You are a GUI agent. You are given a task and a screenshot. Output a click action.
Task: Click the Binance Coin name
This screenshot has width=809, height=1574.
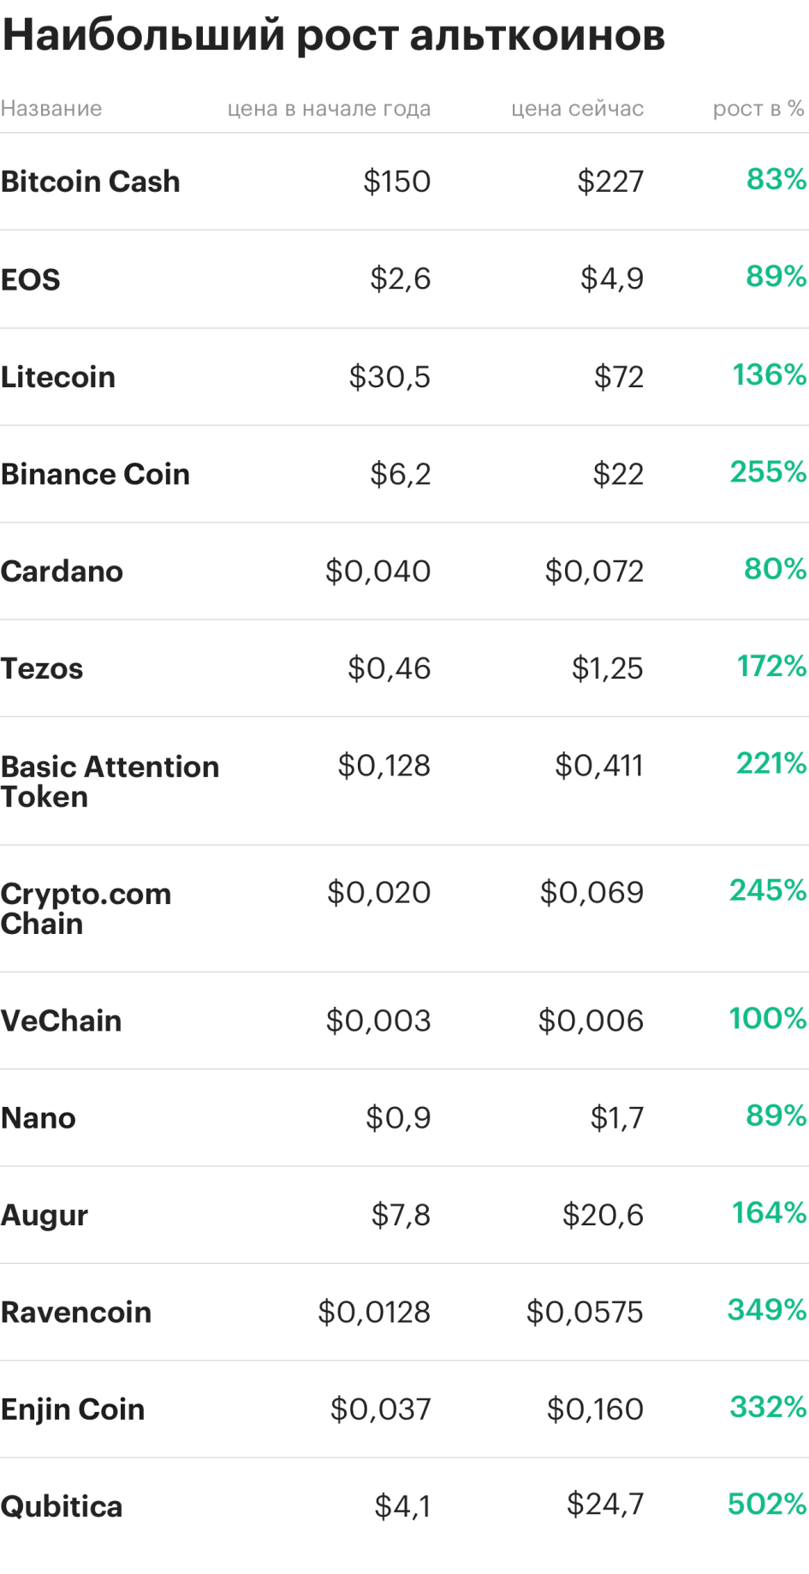point(95,474)
